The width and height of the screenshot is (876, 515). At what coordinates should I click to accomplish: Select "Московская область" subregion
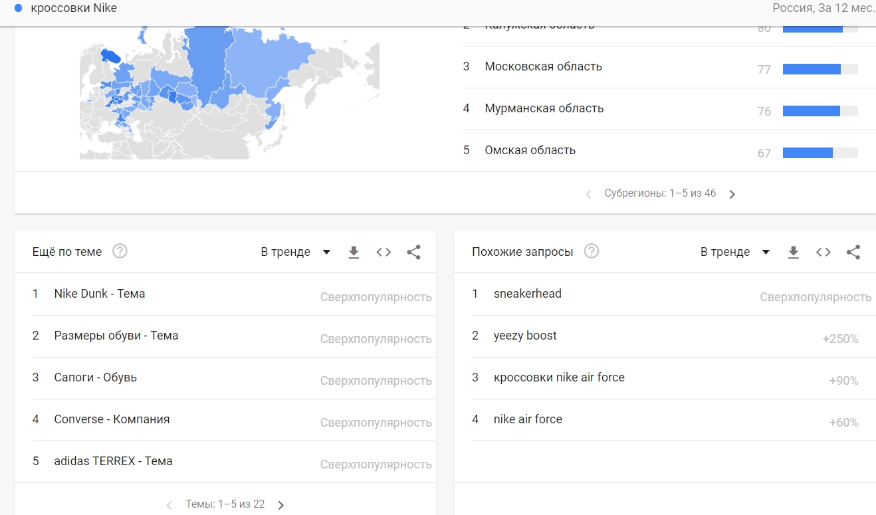(543, 66)
